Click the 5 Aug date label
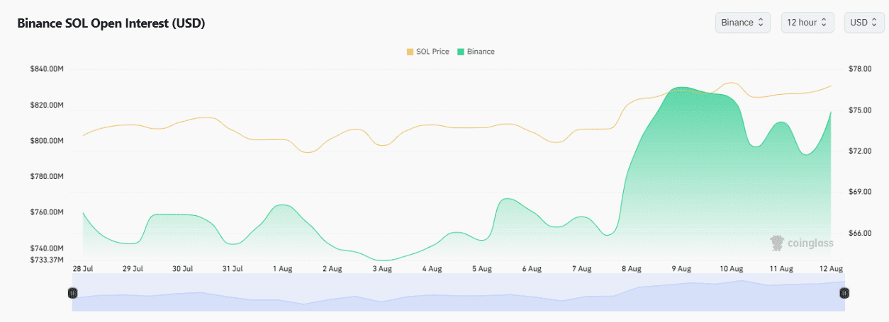This screenshot has width=889, height=322. pyautogui.click(x=481, y=269)
